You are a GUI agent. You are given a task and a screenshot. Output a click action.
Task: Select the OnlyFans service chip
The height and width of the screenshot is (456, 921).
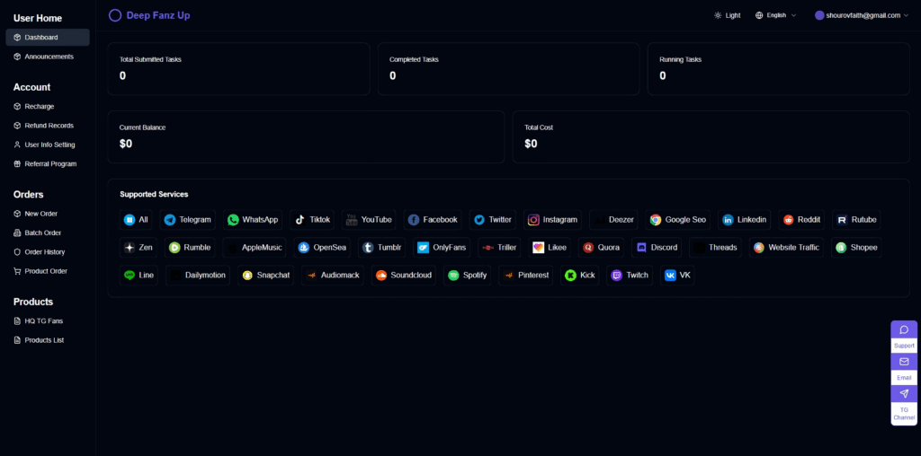coord(441,248)
